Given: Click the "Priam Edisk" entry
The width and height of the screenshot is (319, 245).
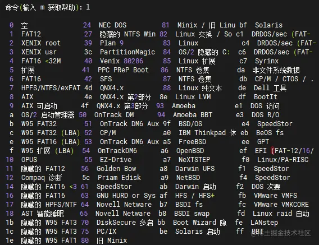Looking at the screenshot, I should click(119, 178).
